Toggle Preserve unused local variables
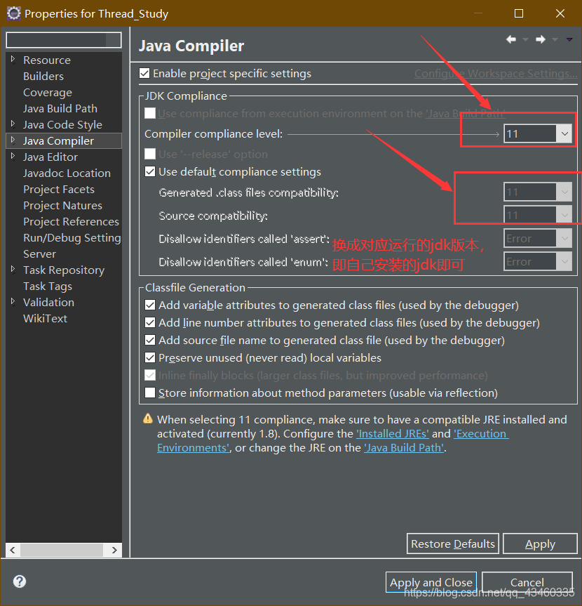 click(x=150, y=357)
